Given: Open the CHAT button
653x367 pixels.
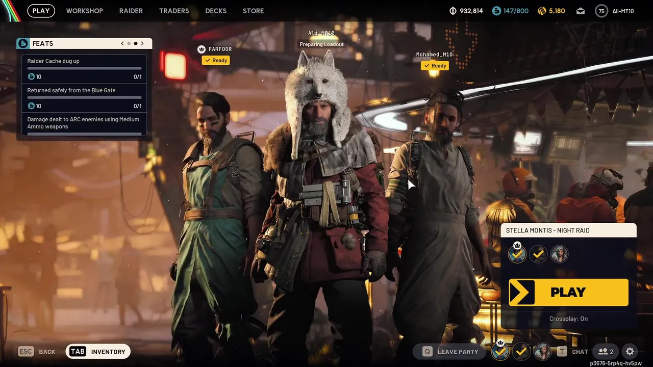Looking at the screenshot, I should pyautogui.click(x=572, y=351).
